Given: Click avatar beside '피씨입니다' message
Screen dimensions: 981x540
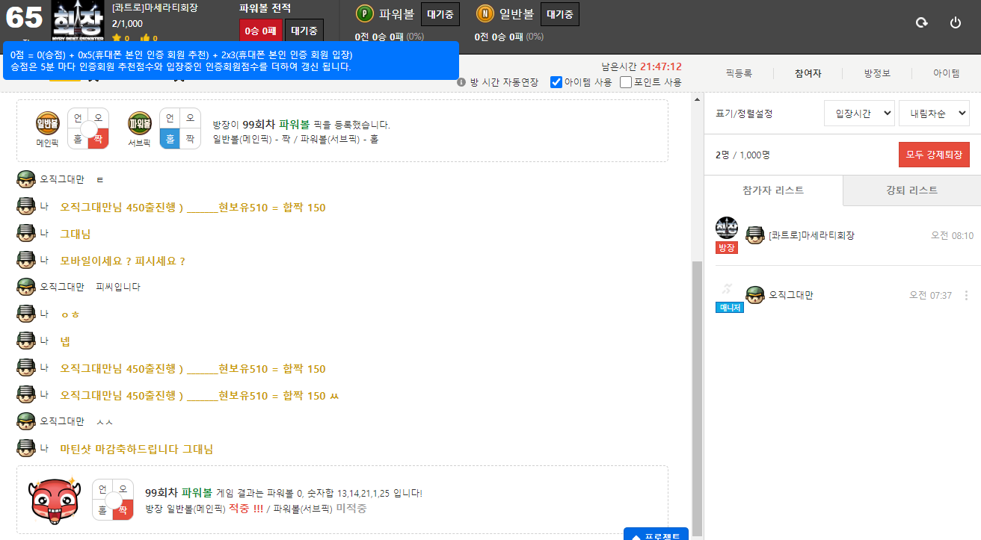Looking at the screenshot, I should (x=26, y=287).
